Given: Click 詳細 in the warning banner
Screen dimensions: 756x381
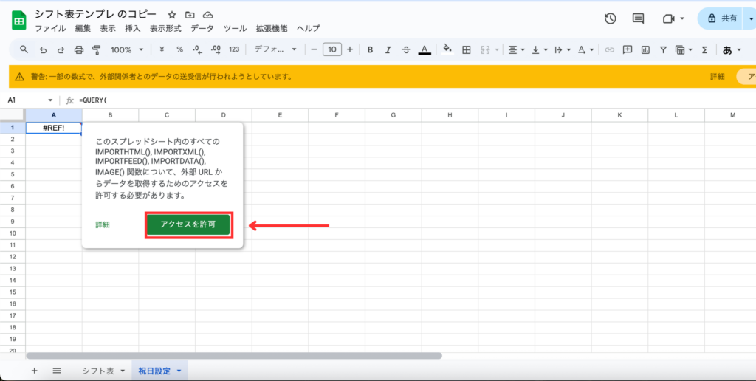Looking at the screenshot, I should tap(717, 77).
